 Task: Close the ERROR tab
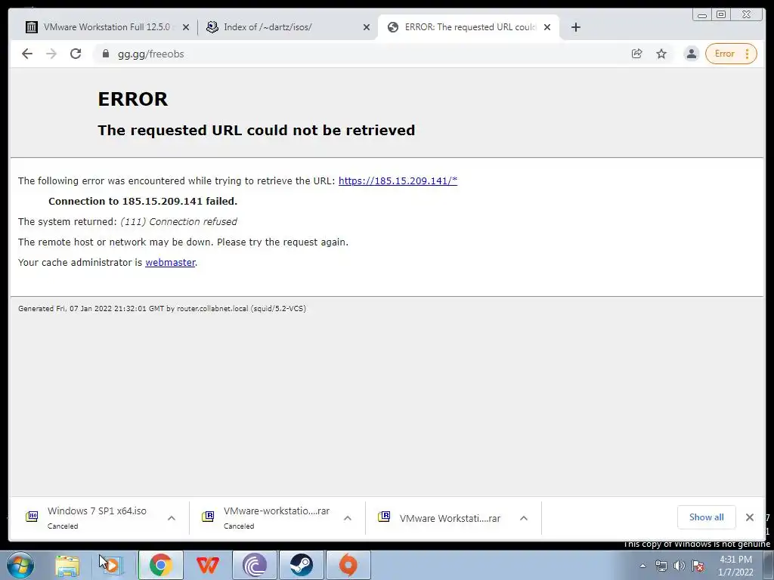tap(547, 27)
